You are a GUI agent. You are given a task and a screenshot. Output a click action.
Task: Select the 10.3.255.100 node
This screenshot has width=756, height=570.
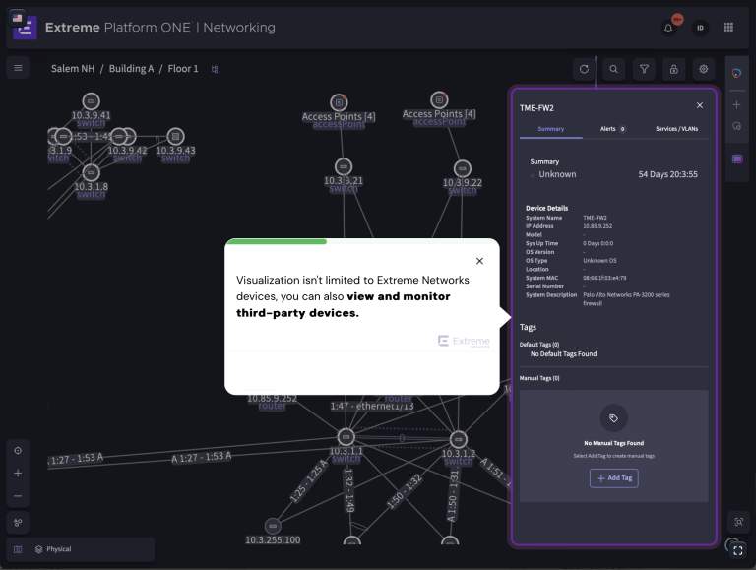[x=273, y=526]
